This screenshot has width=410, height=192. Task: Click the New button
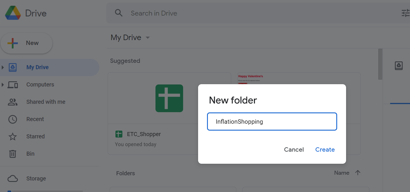coord(26,43)
